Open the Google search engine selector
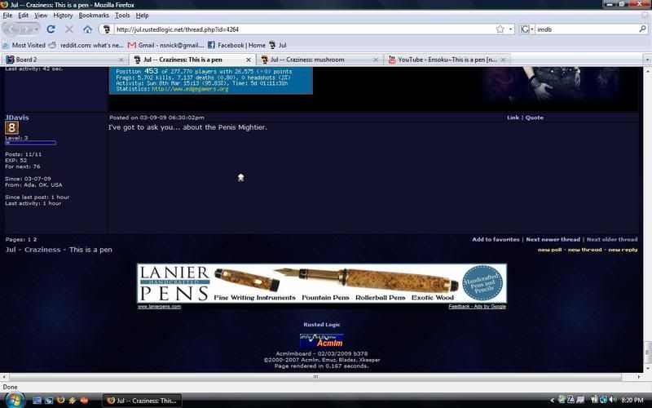The width and height of the screenshot is (652, 408). click(526, 29)
